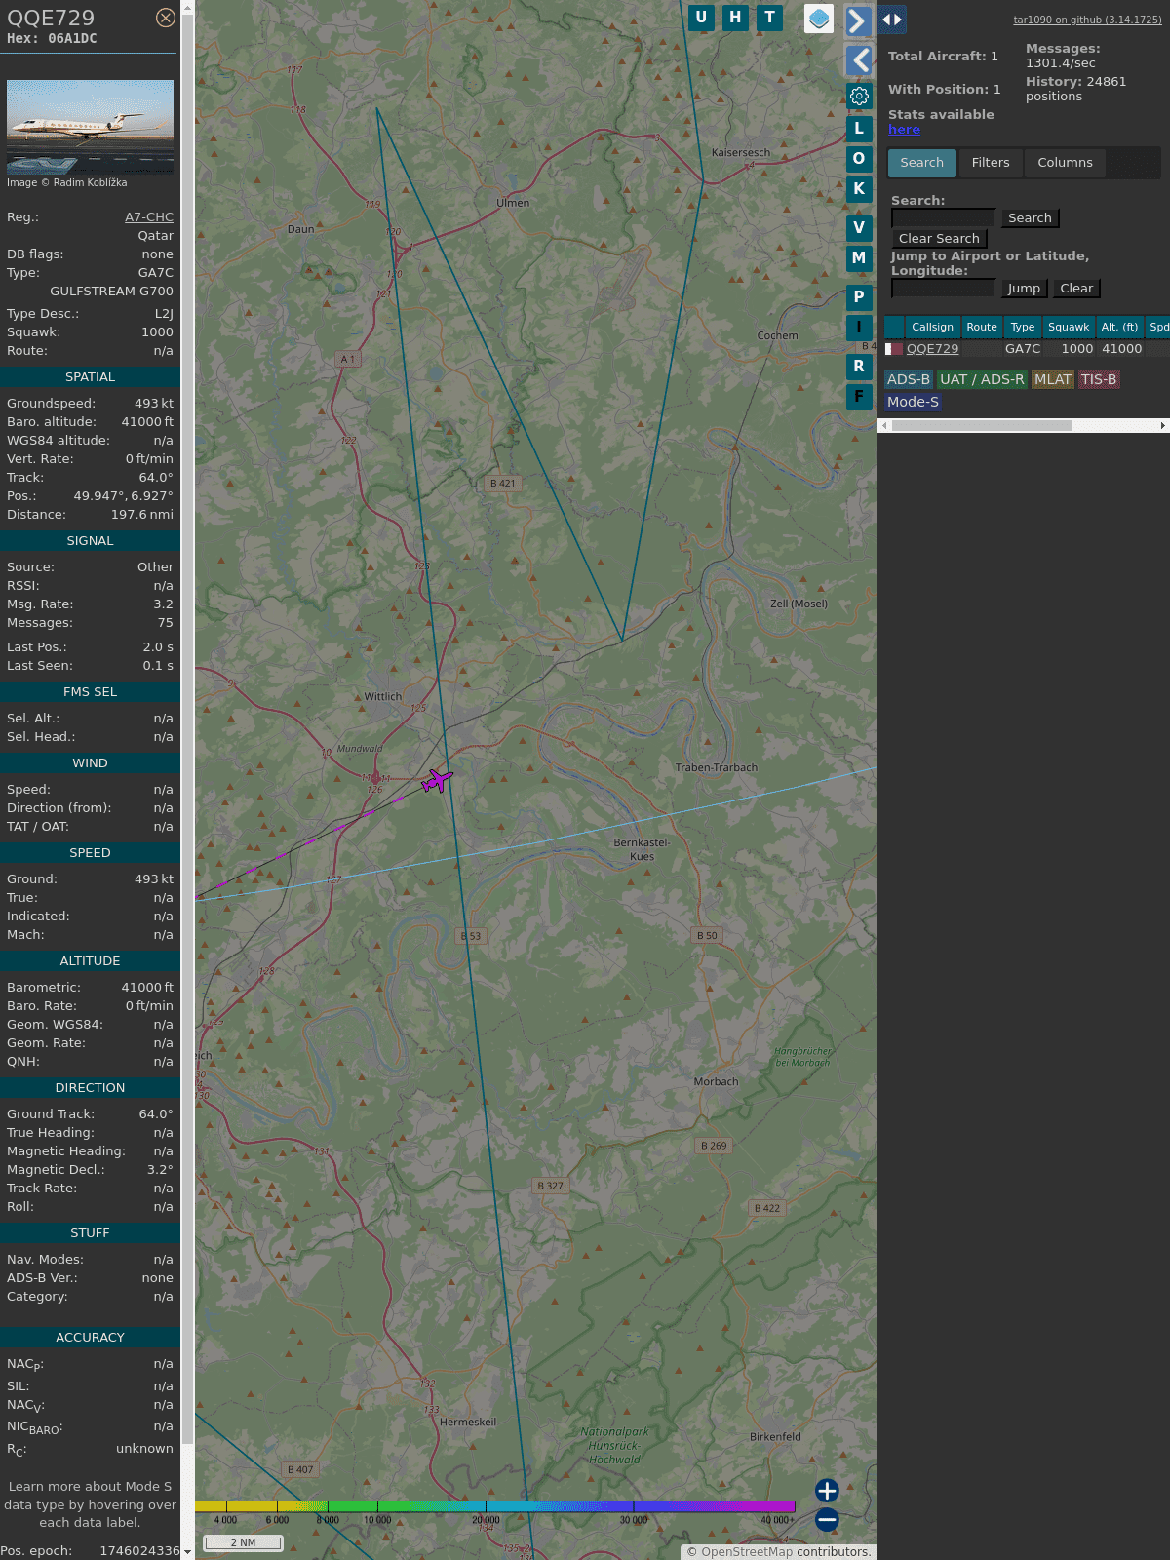
Task: Toggle the H map button
Action: (x=735, y=18)
